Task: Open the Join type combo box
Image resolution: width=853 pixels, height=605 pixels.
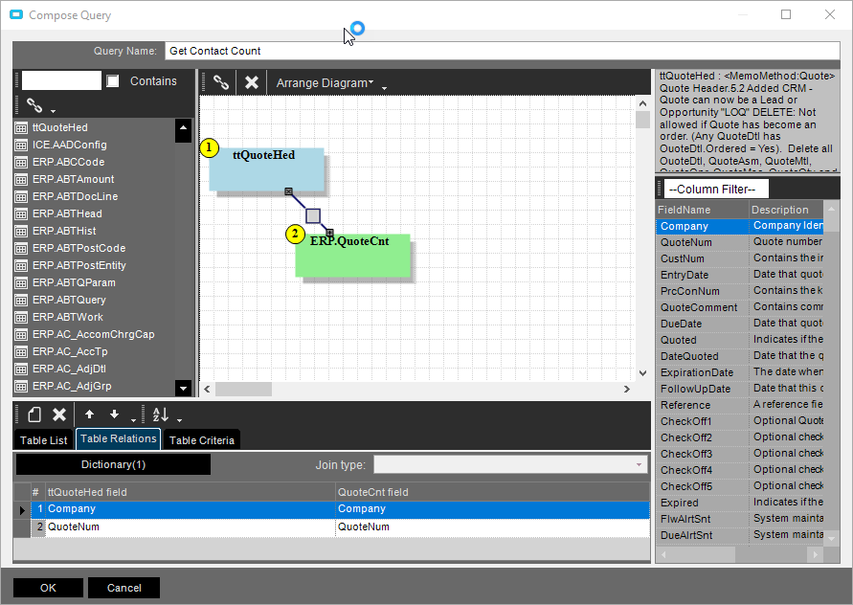Action: 511,464
